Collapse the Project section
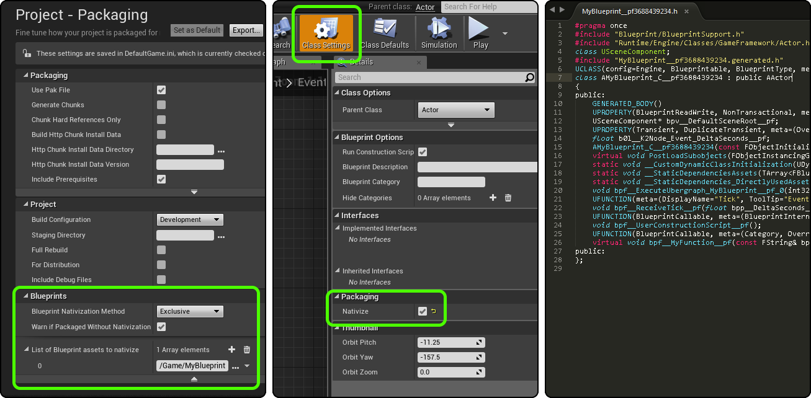 [x=26, y=205]
